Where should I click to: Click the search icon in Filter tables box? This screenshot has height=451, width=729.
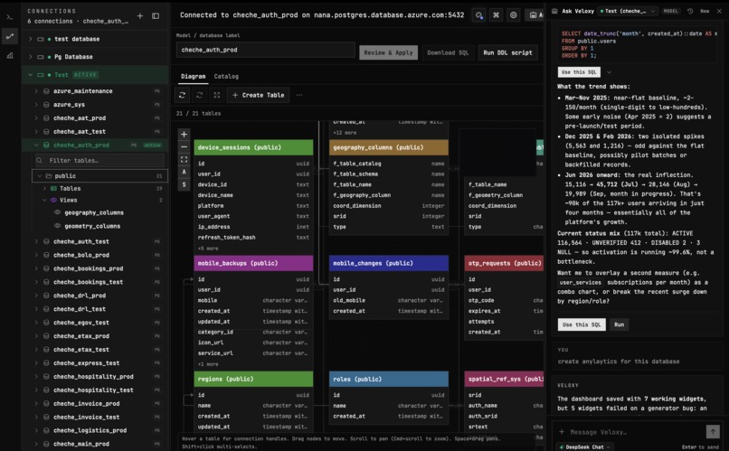[x=40, y=160]
